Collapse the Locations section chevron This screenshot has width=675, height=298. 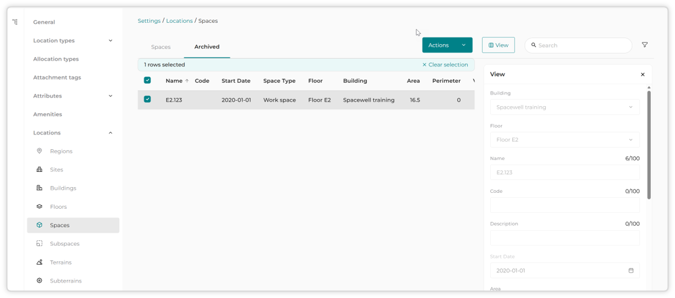click(x=110, y=133)
